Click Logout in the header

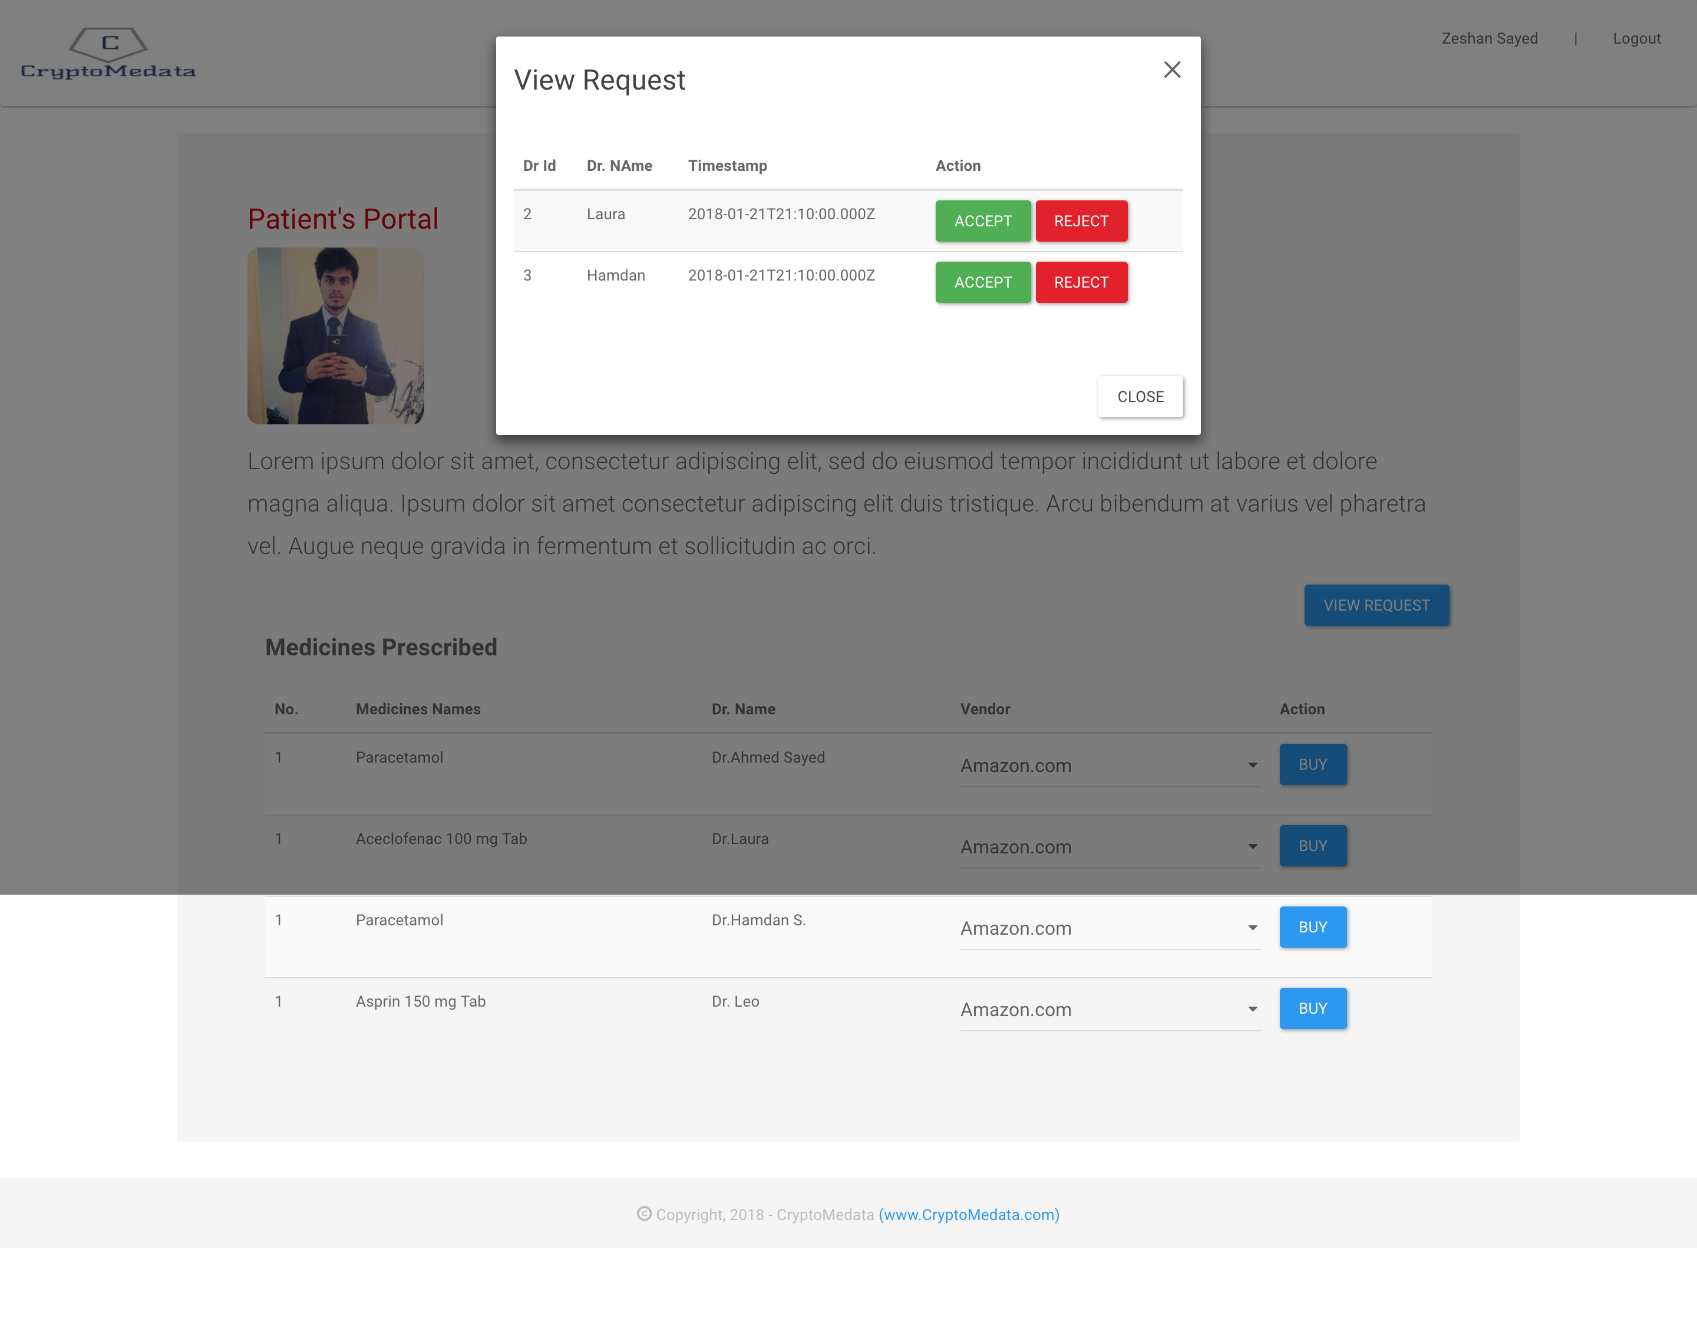[x=1636, y=38]
